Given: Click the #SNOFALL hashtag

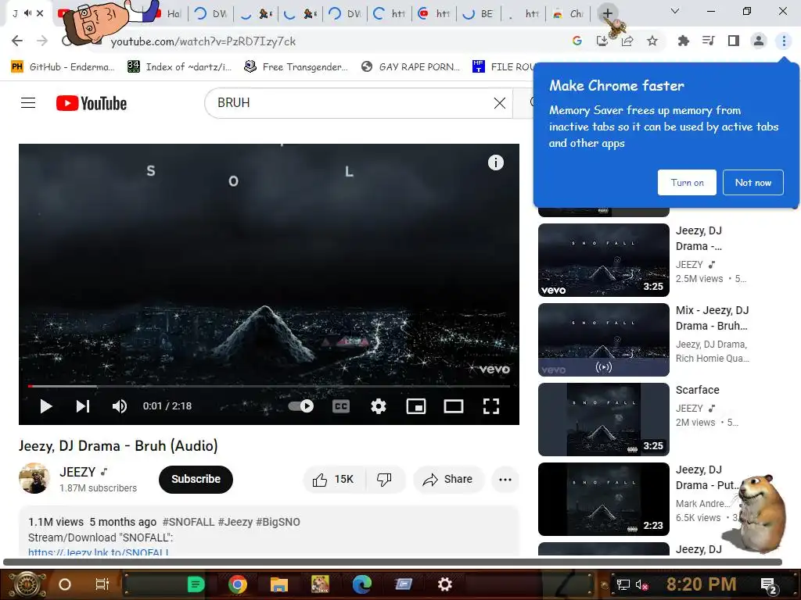Looking at the screenshot, I should pyautogui.click(x=189, y=522).
